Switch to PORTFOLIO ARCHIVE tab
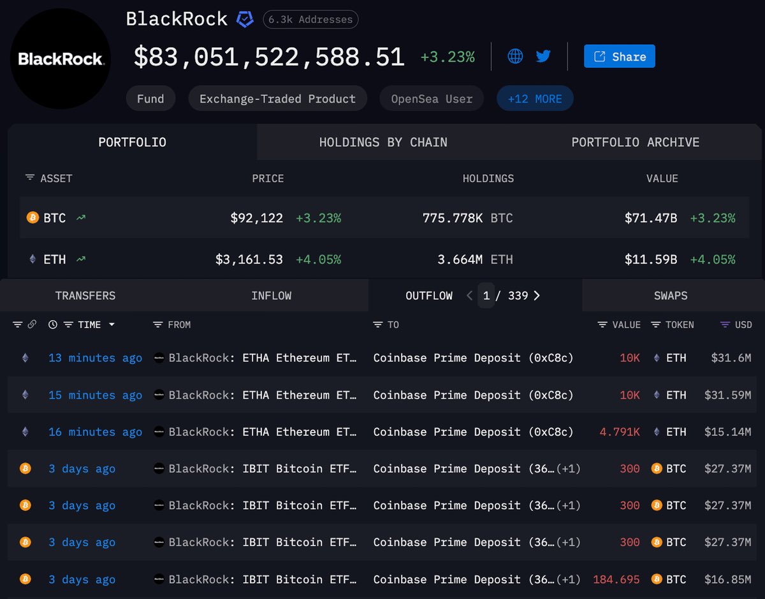This screenshot has height=599, width=765. 635,142
